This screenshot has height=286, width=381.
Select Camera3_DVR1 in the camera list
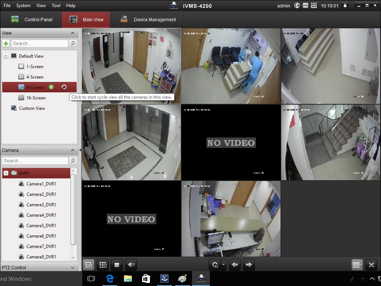[x=41, y=205]
